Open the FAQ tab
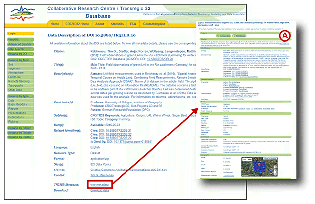The width and height of the screenshot is (315, 204). pos(133,24)
